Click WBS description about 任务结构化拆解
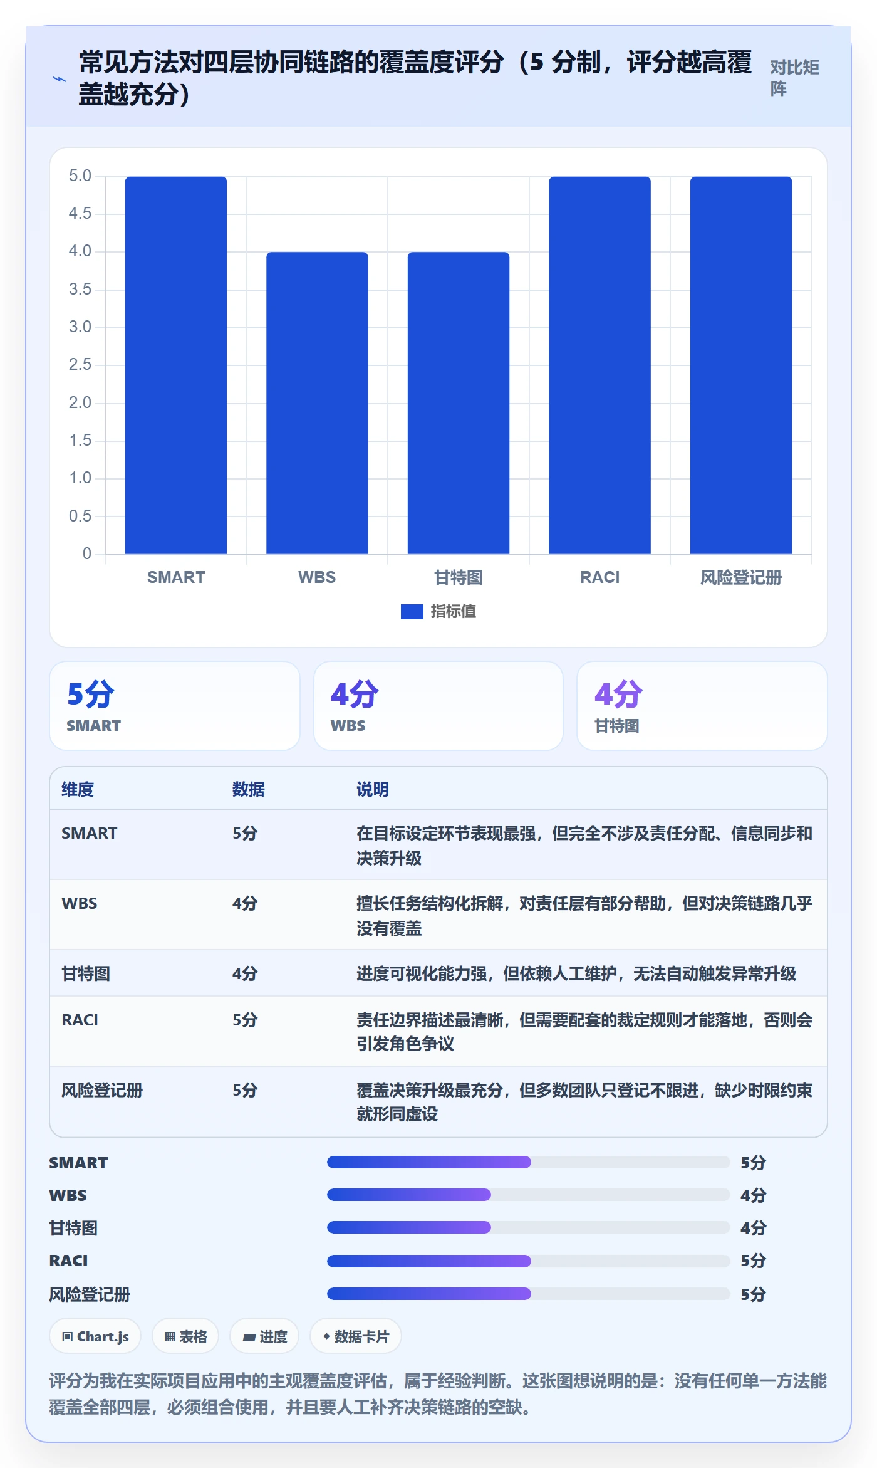The image size is (877, 1468). click(x=584, y=916)
